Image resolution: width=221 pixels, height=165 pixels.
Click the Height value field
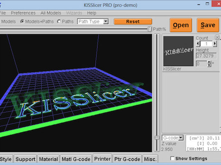206,56
